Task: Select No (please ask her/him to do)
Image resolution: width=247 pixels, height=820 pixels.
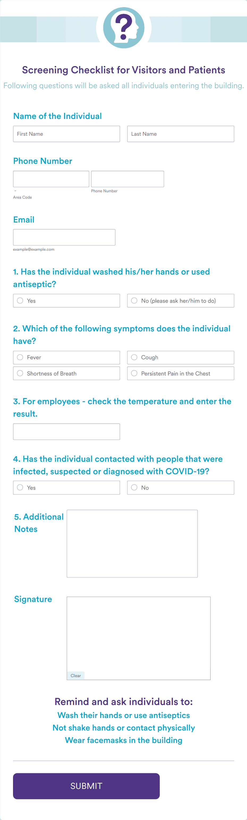Action: click(x=181, y=301)
